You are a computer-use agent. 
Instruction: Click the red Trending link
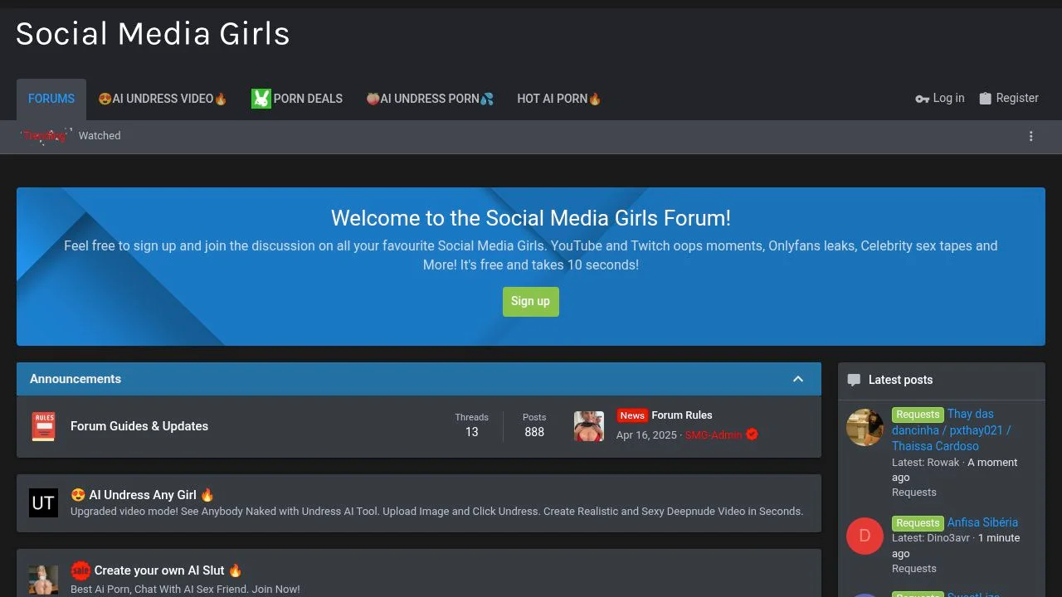(x=45, y=135)
